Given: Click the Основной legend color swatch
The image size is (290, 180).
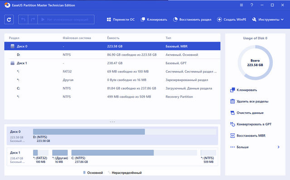Looking at the screenshot, I should point(84,173).
